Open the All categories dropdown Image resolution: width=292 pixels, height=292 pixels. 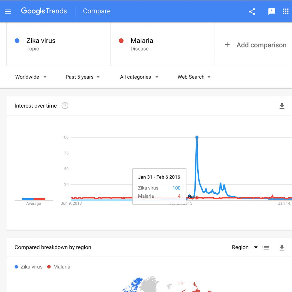(139, 77)
